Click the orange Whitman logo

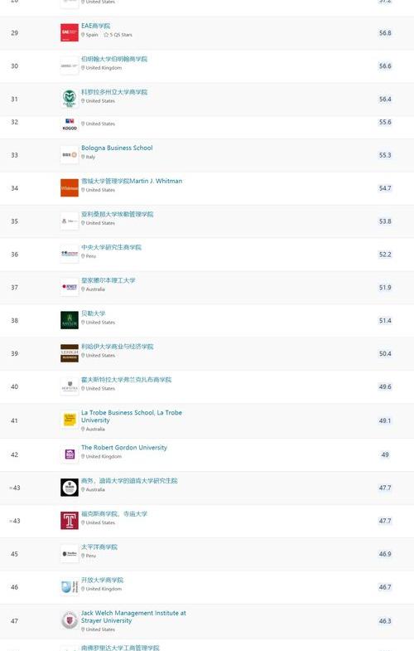click(x=70, y=187)
